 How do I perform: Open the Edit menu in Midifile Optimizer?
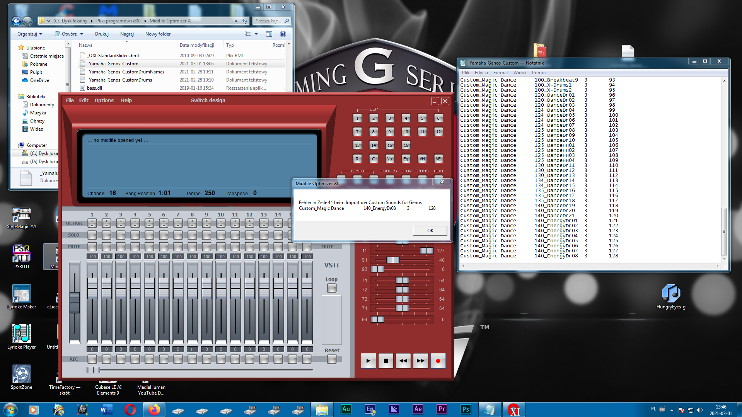point(84,100)
